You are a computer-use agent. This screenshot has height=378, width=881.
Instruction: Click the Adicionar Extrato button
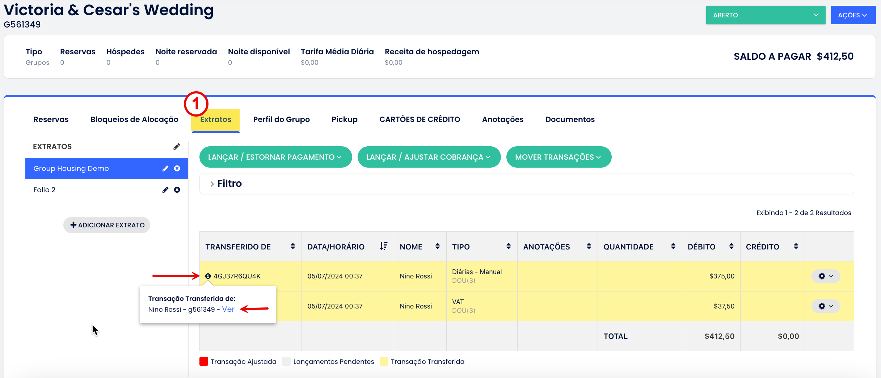tap(107, 225)
